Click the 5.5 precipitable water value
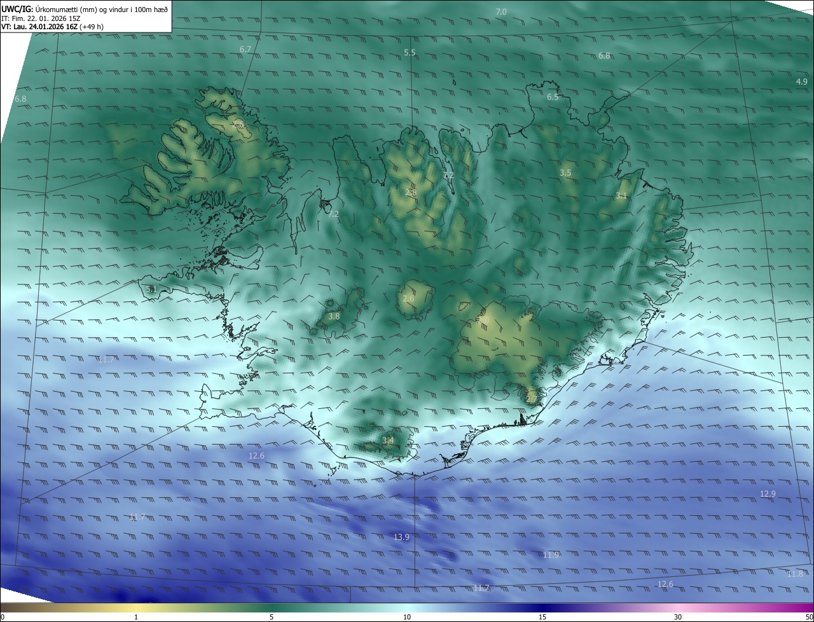Viewport: 814px width, 622px height. (x=410, y=52)
